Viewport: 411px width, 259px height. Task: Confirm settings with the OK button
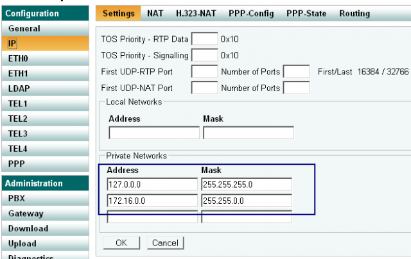pyautogui.click(x=121, y=243)
